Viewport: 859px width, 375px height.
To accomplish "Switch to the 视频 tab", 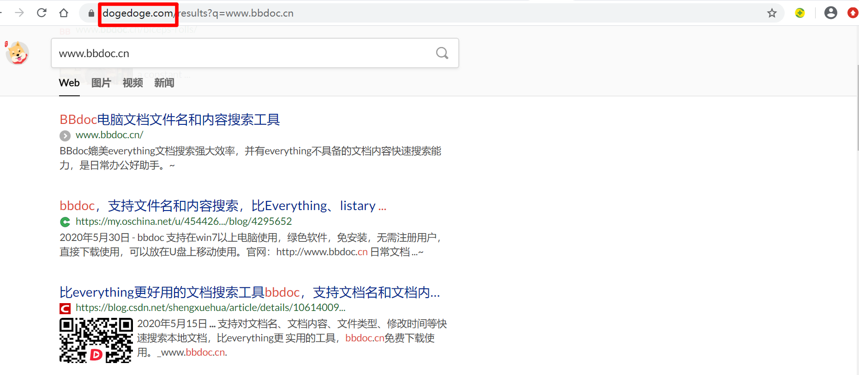I will (133, 83).
